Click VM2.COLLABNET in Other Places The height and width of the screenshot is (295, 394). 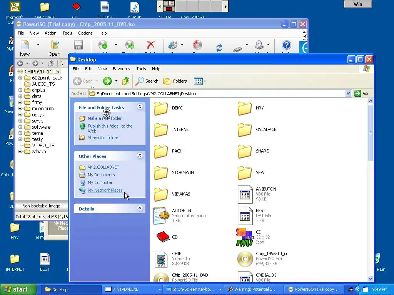click(x=103, y=167)
